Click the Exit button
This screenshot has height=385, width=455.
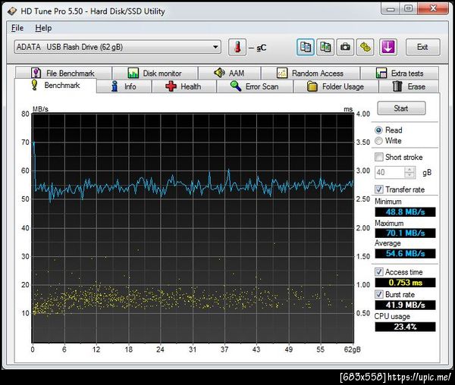422,47
